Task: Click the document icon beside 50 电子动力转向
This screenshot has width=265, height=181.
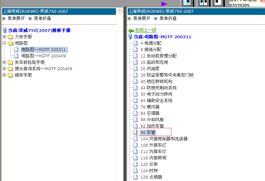Action: pyautogui.click(x=136, y=94)
